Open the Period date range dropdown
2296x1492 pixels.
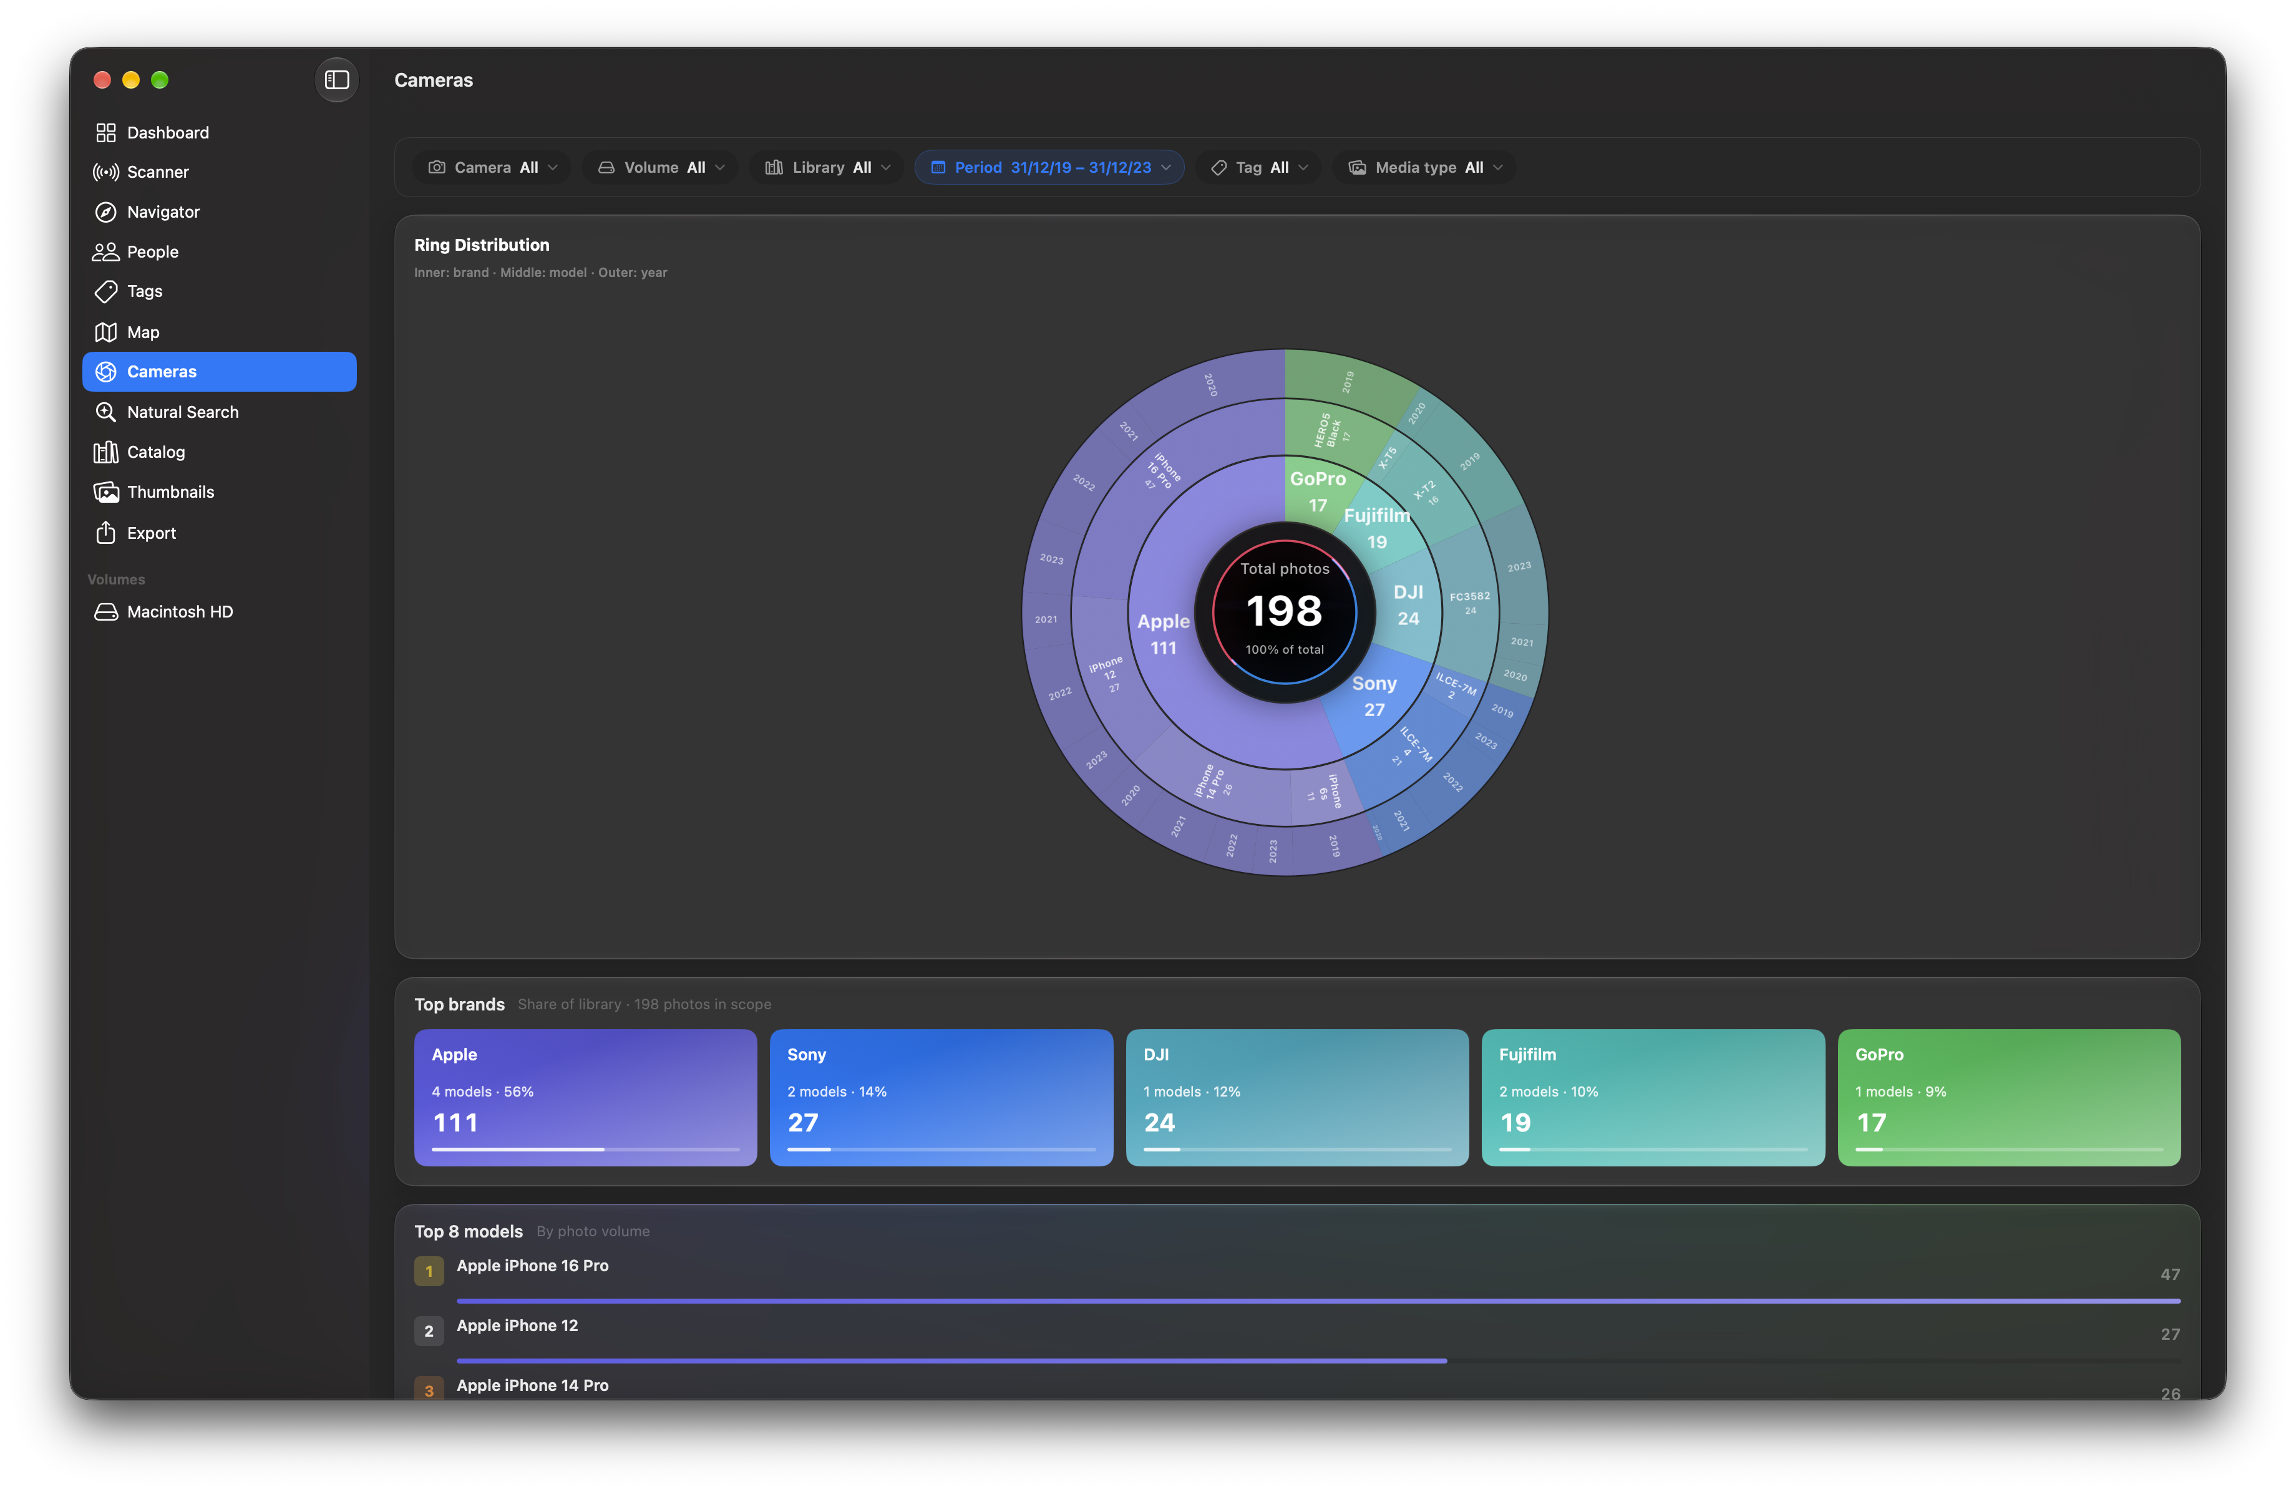tap(1049, 168)
